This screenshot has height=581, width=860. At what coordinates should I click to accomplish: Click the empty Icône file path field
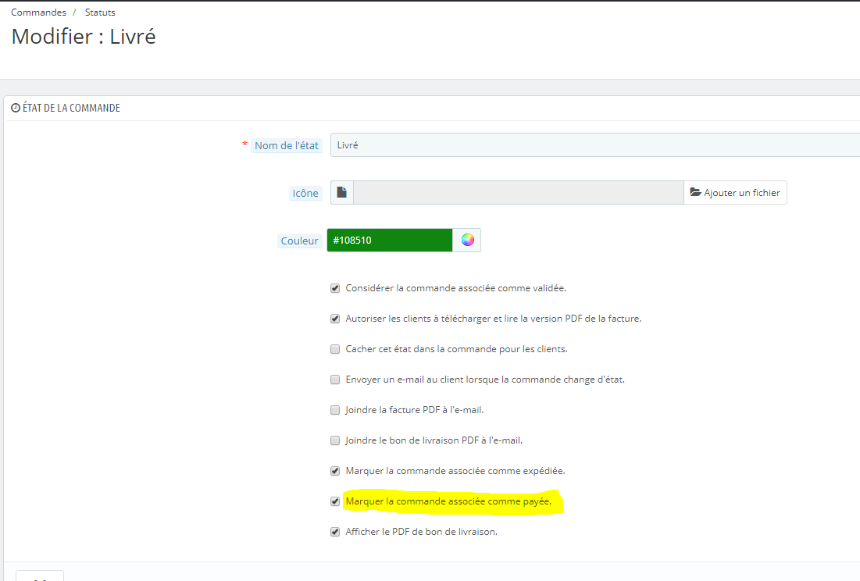click(x=519, y=192)
